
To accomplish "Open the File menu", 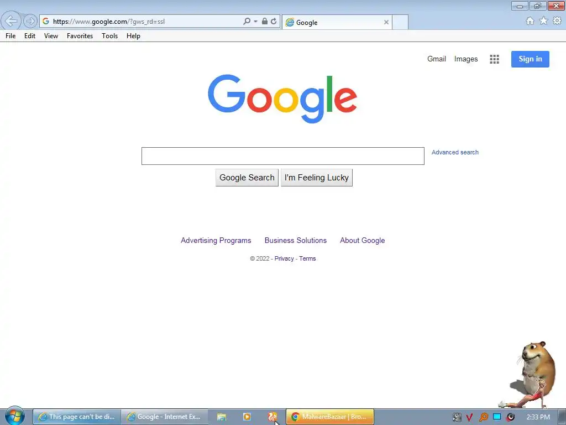I will pos(11,36).
